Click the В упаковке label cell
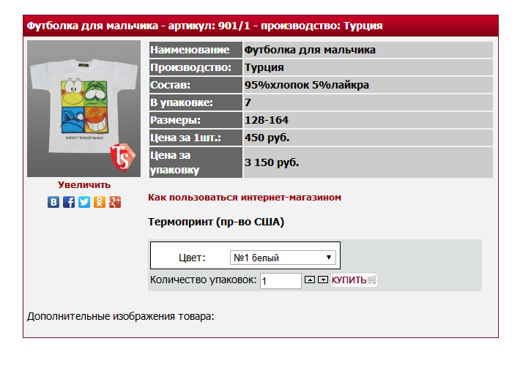The image size is (531, 382). tap(196, 102)
